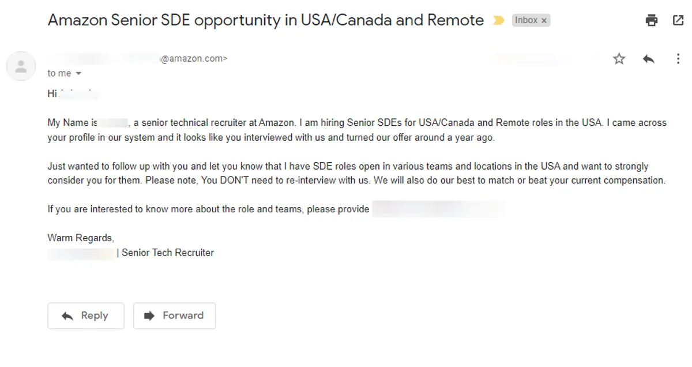Image resolution: width=692 pixels, height=367 pixels.
Task: Click the print all icon
Action: [652, 21]
